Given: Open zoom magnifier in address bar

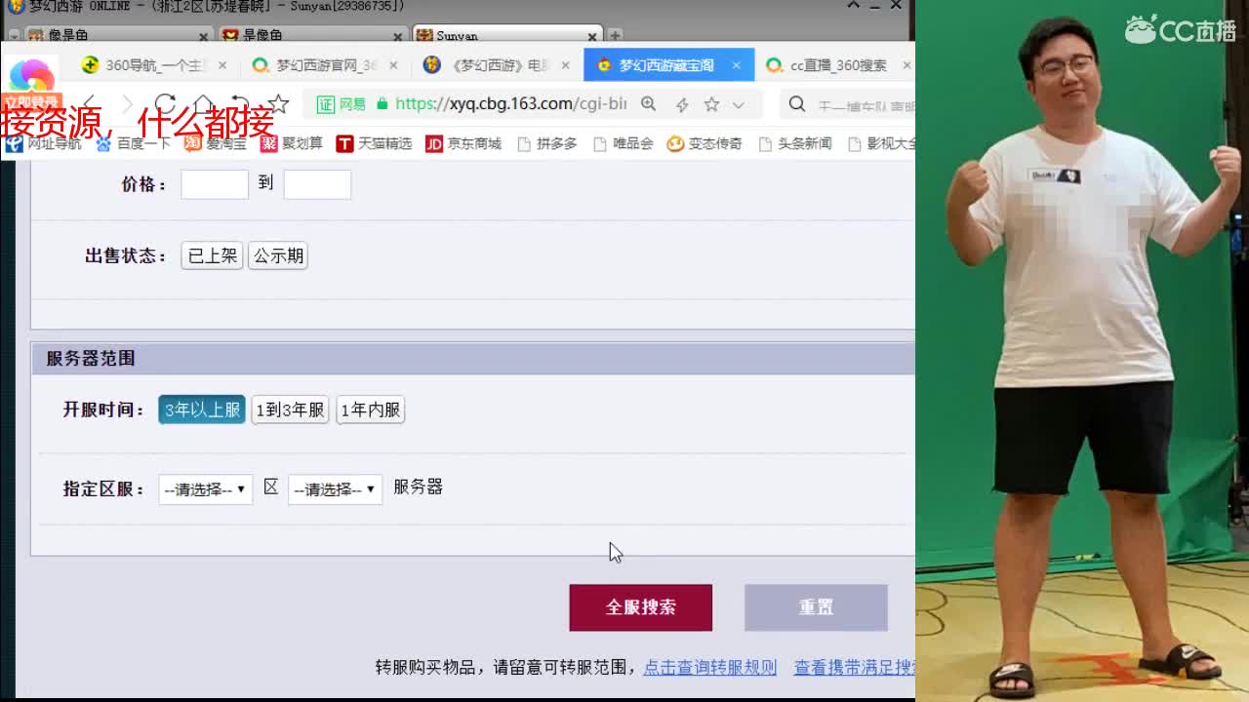Looking at the screenshot, I should tap(648, 103).
